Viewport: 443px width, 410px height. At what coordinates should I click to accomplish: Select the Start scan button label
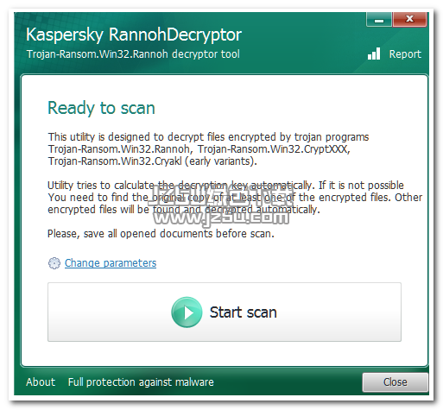pyautogui.click(x=244, y=312)
